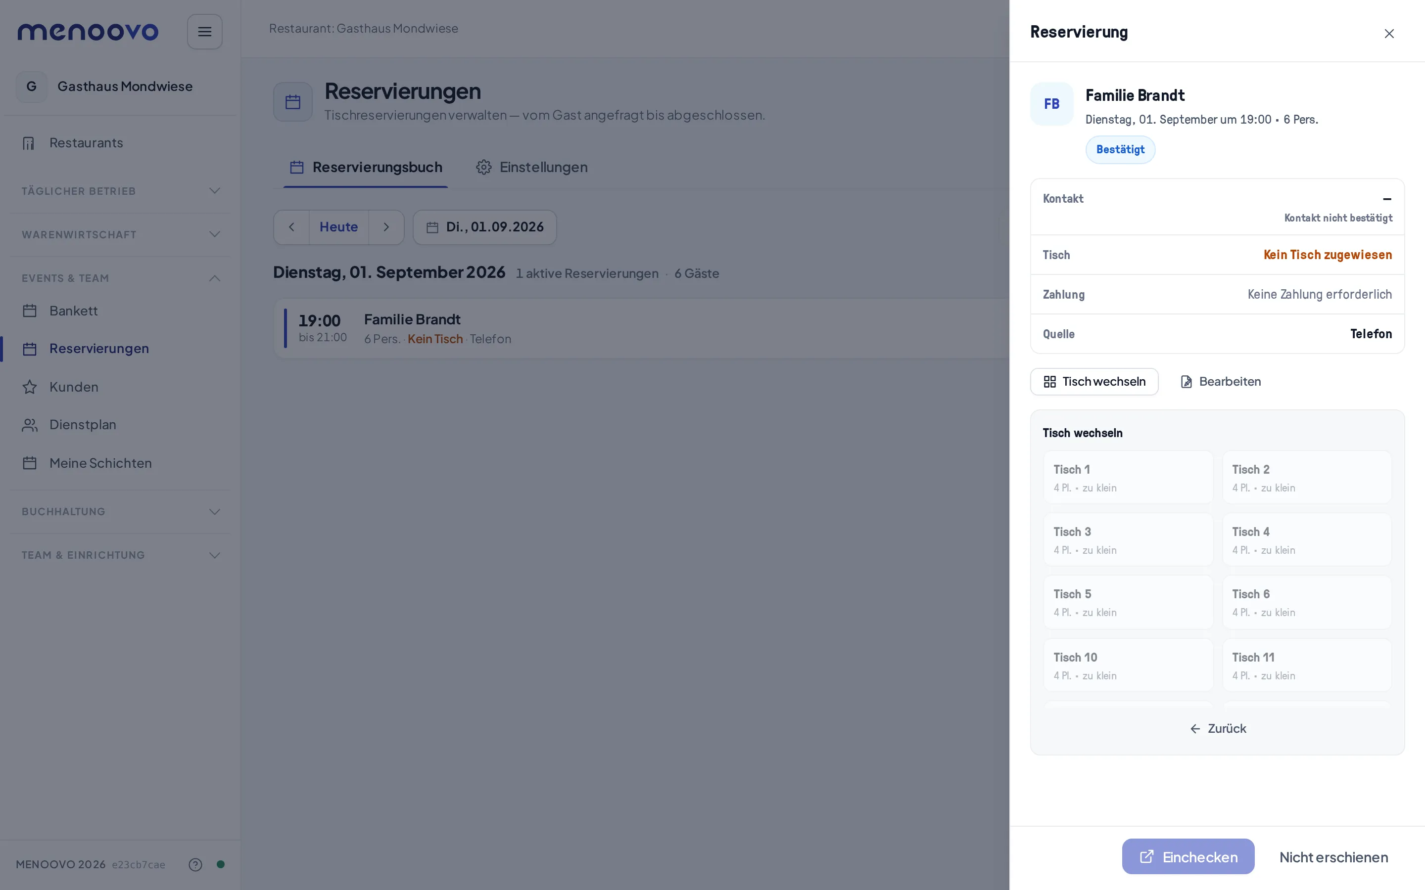
Task: Click the menoovo logo
Action: [88, 32]
